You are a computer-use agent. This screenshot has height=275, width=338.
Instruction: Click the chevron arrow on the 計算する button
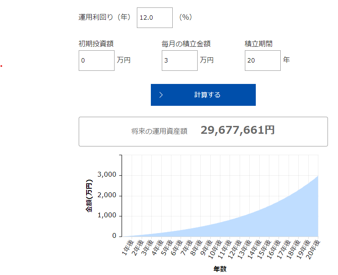coord(161,95)
